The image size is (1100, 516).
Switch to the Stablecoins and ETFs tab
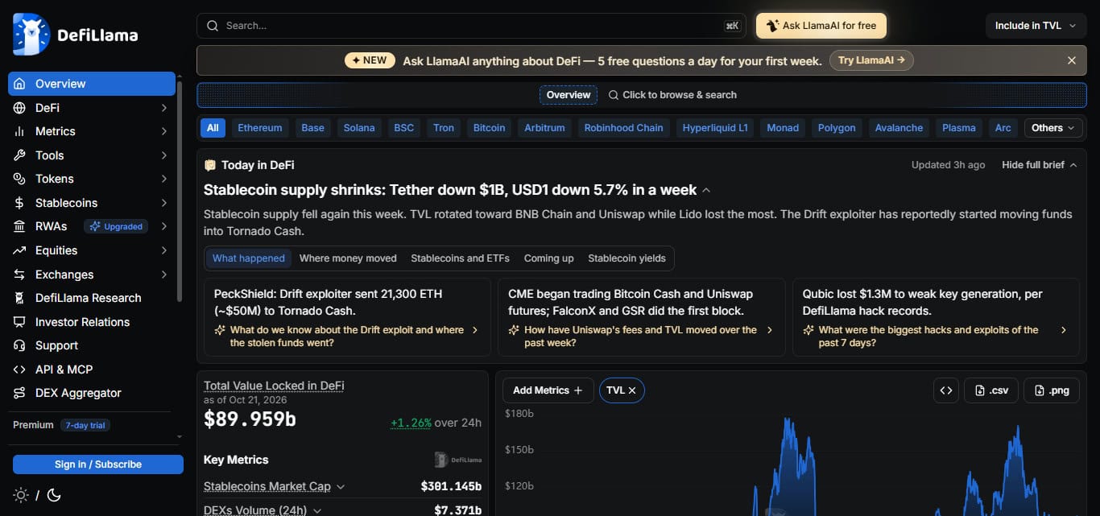point(461,258)
